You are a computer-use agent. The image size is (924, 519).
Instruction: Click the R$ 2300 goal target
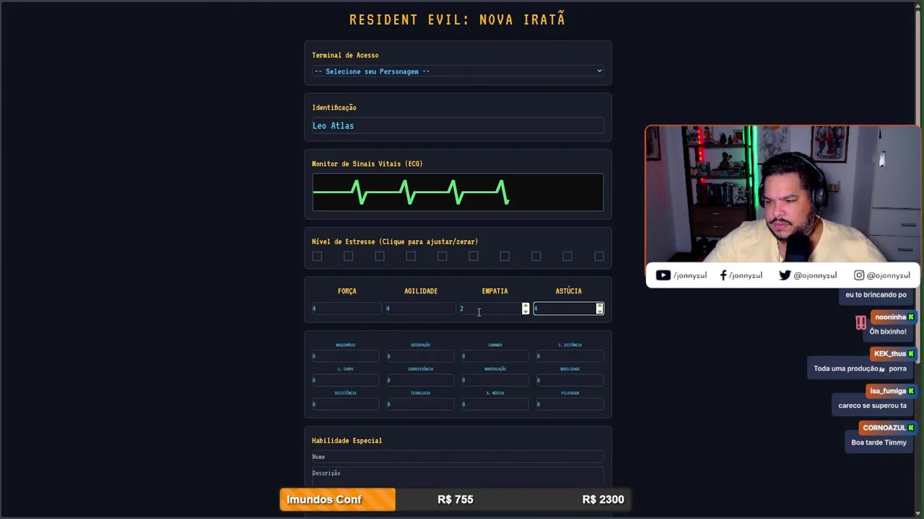pyautogui.click(x=603, y=500)
